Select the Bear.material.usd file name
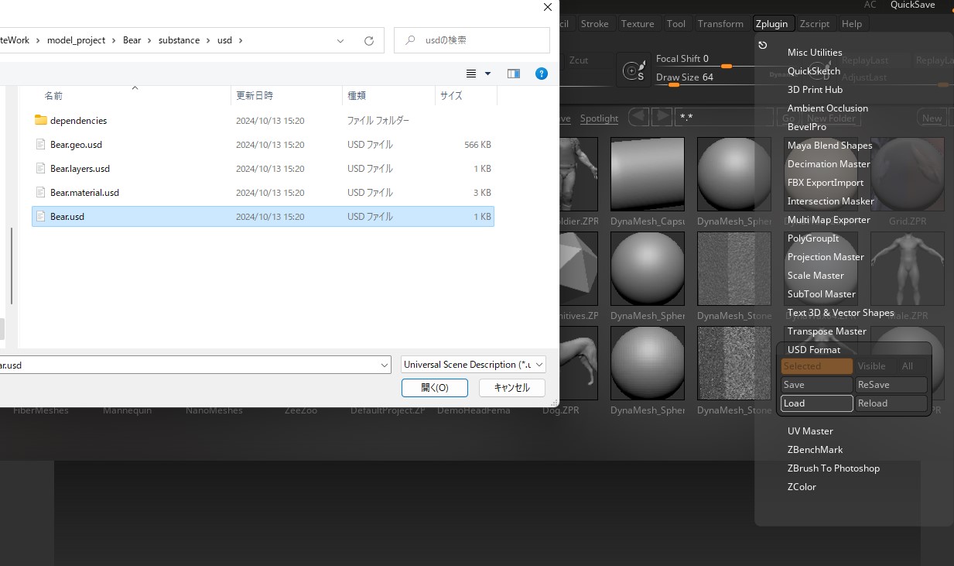 84,193
